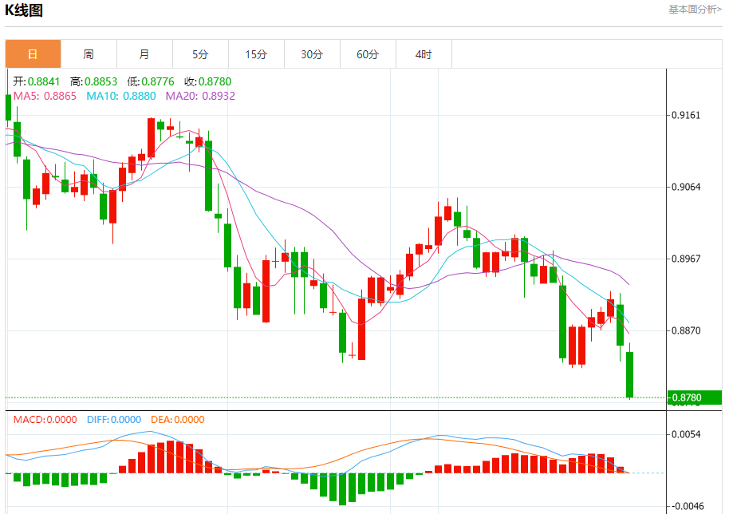
Task: Click the DEA:0.0000 indicator label
Action: pyautogui.click(x=178, y=420)
